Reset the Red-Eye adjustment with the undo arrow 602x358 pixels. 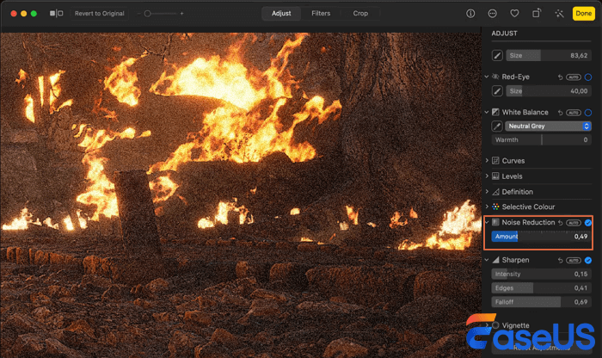pyautogui.click(x=560, y=77)
